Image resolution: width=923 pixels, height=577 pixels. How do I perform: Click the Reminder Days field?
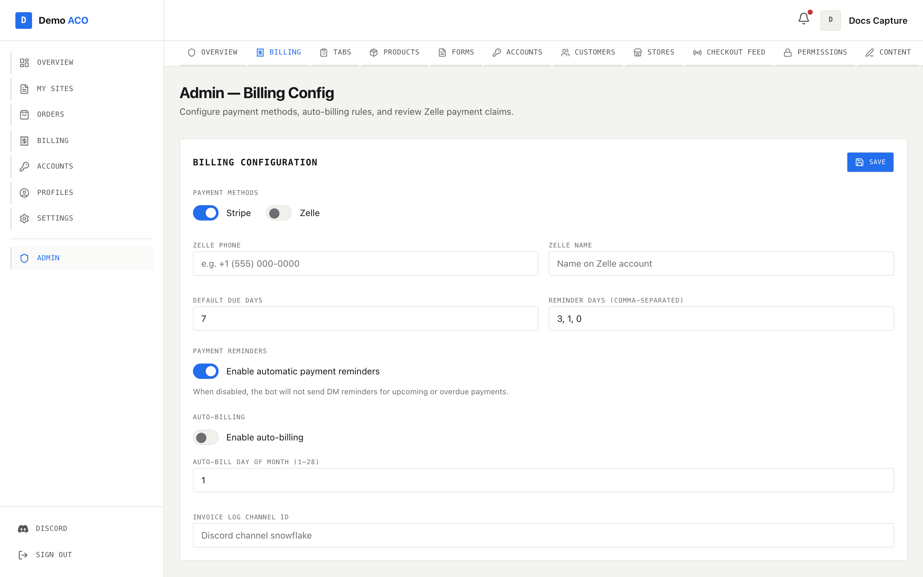point(721,319)
